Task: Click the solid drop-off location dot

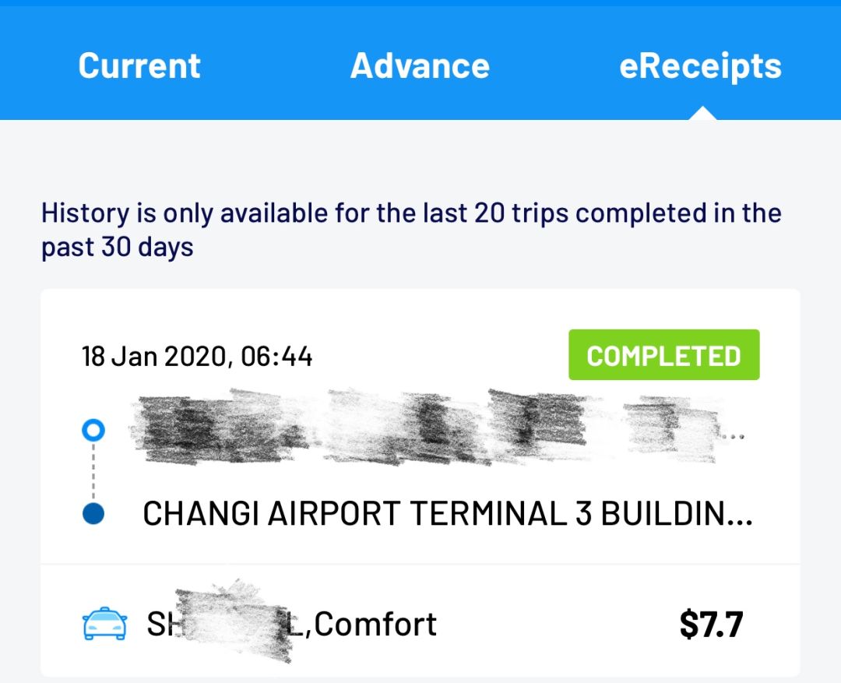Action: pos(93,514)
